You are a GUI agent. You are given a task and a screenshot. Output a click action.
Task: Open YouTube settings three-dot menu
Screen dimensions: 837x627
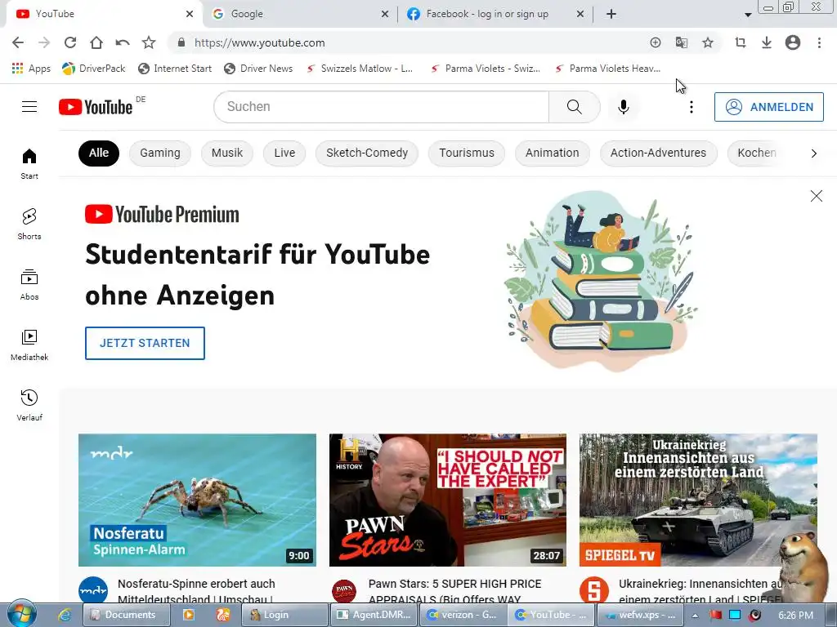(691, 107)
